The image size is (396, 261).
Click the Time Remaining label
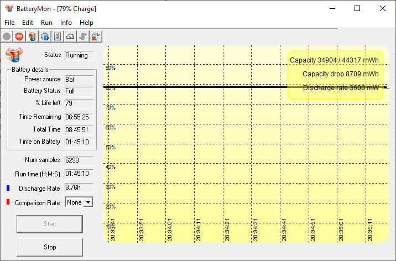click(40, 117)
